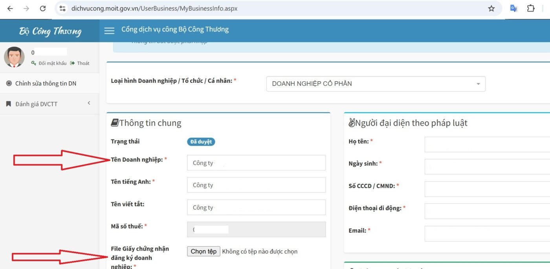
Task: Expand the Đánh giá DVCTT chevron
Action: click(89, 103)
